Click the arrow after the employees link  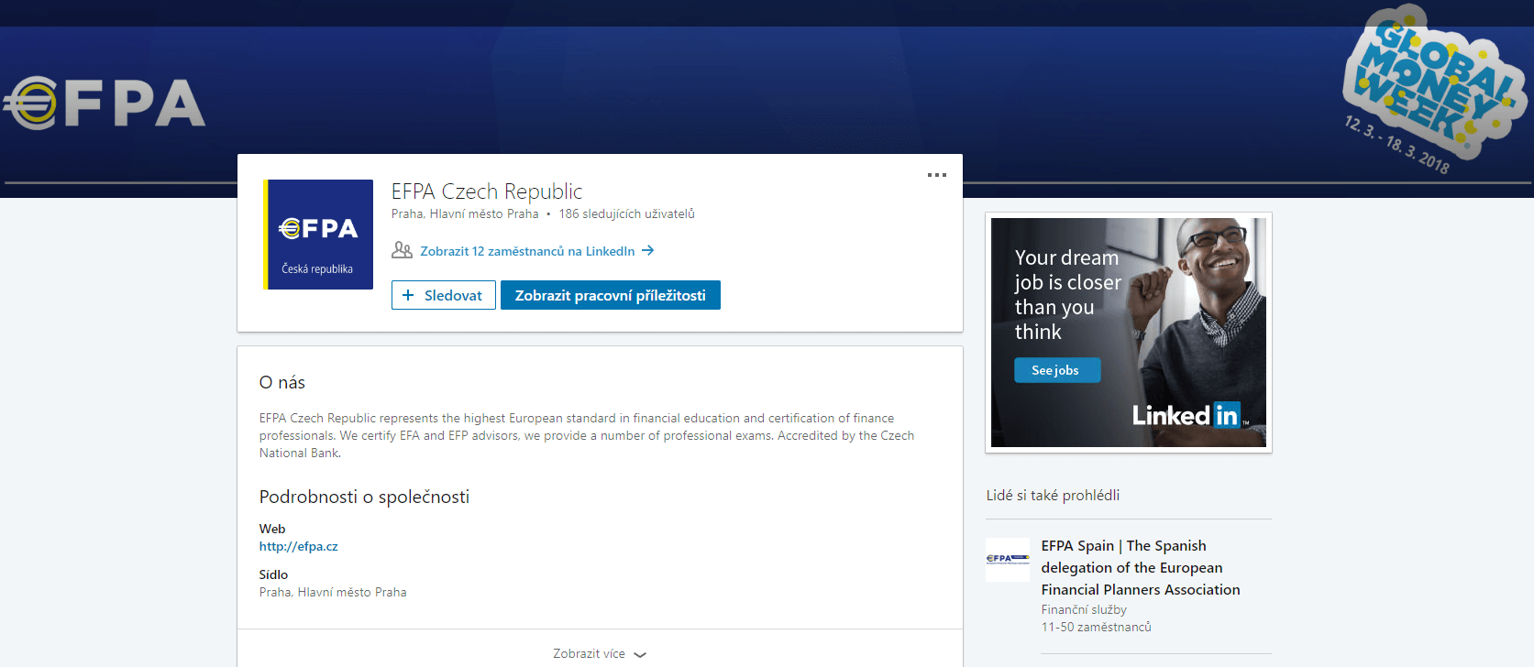[647, 250]
